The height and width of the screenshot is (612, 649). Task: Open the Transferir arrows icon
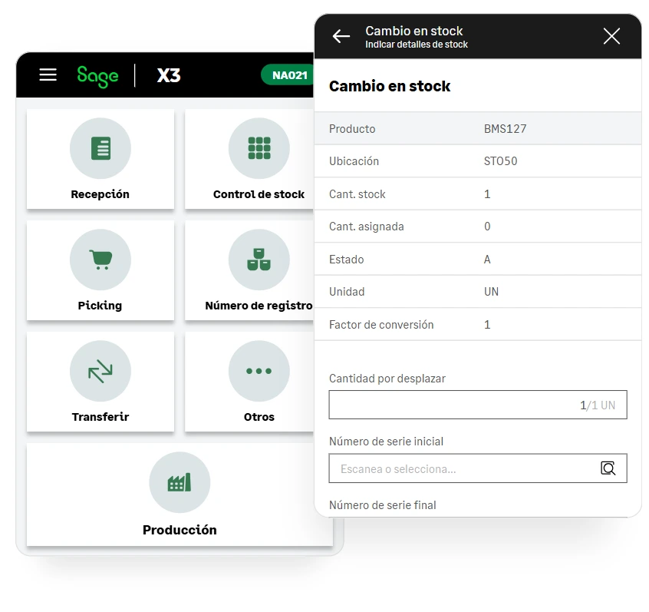pyautogui.click(x=100, y=371)
